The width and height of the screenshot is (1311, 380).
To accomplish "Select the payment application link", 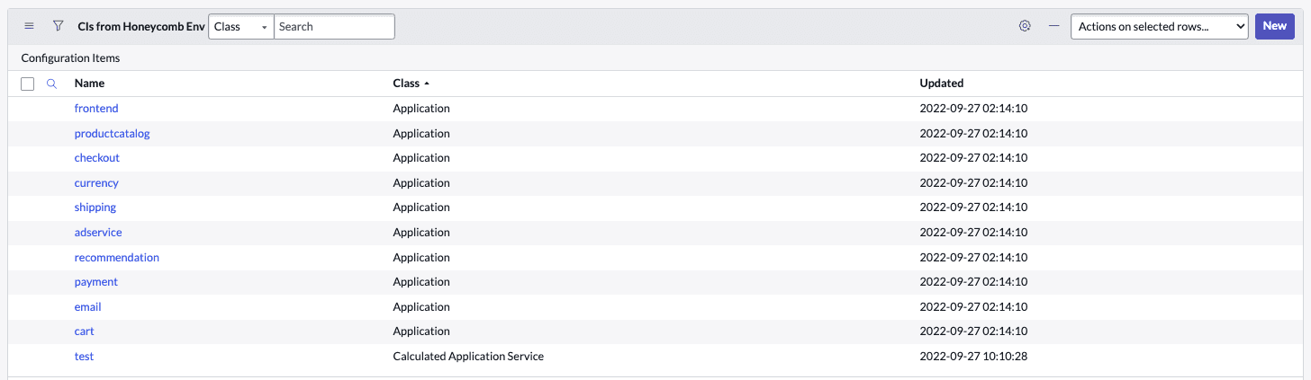I will pos(95,282).
